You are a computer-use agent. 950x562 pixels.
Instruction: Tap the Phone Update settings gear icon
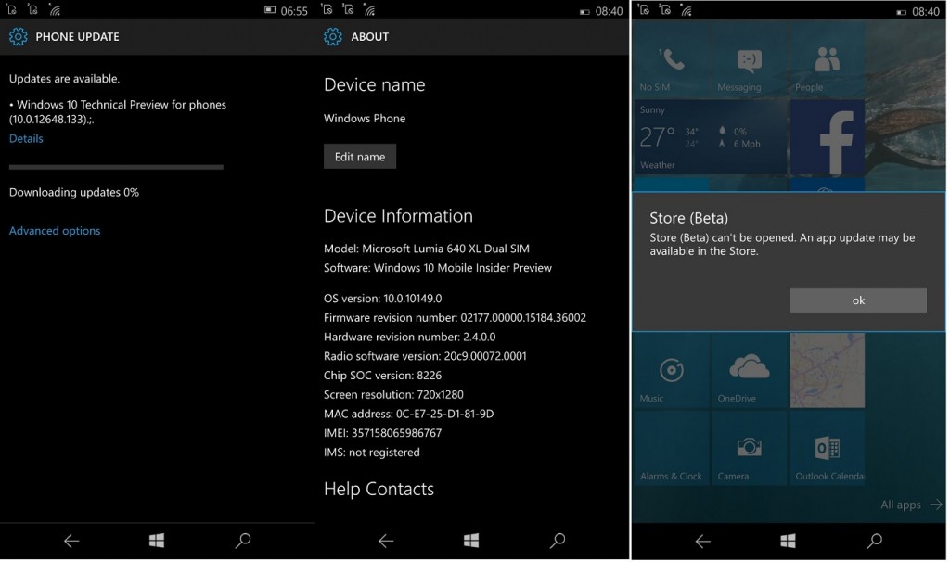pos(19,37)
